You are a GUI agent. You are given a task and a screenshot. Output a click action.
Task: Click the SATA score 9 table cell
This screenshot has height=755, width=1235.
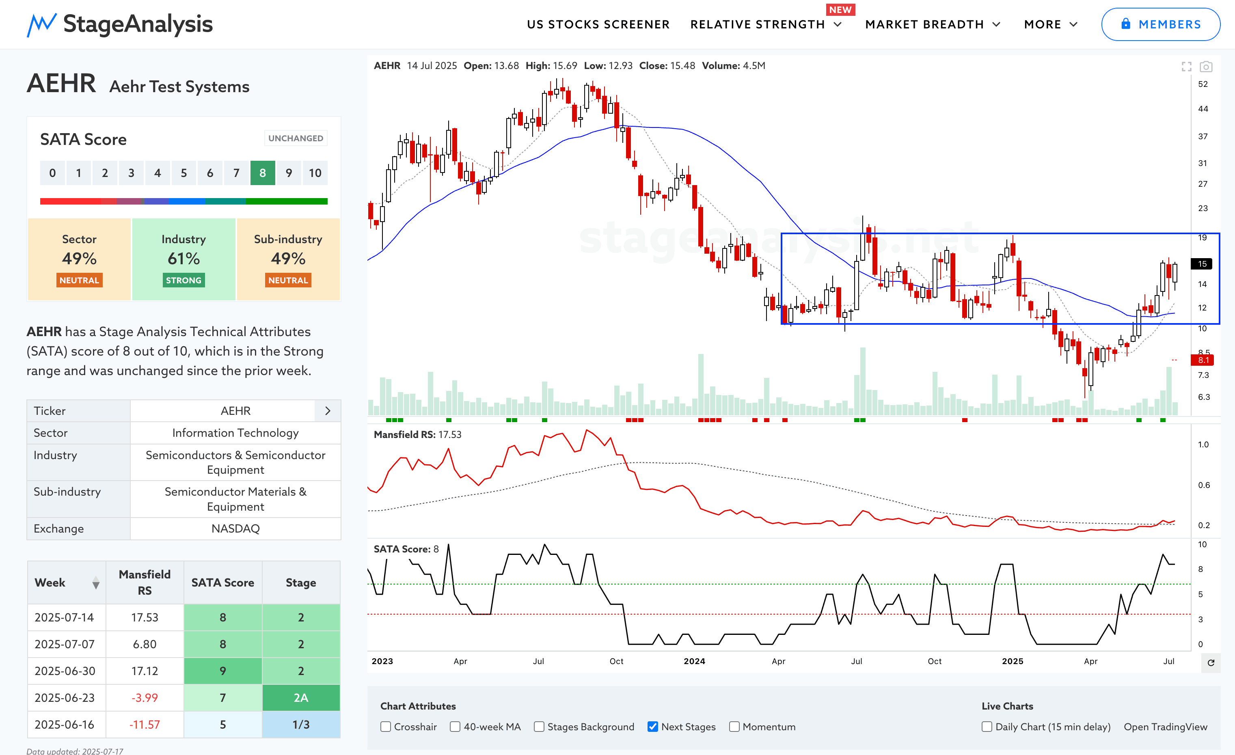pyautogui.click(x=223, y=671)
